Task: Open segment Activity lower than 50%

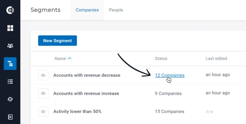Action: [x=77, y=112]
